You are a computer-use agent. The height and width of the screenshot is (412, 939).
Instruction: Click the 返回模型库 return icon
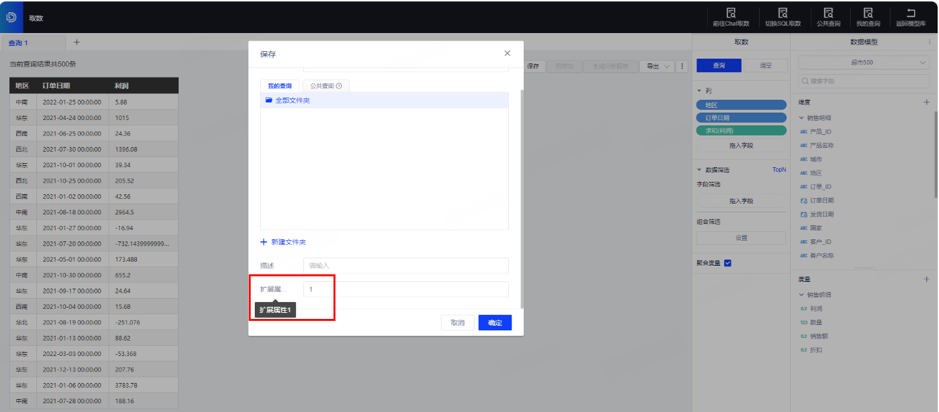coord(911,13)
